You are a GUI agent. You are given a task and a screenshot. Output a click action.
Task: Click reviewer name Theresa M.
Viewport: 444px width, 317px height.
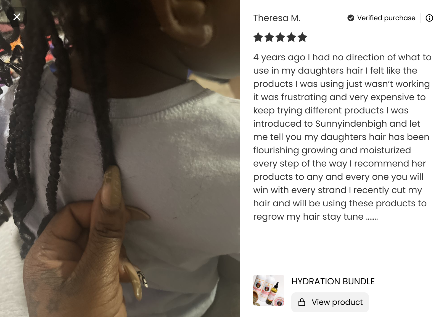277,18
